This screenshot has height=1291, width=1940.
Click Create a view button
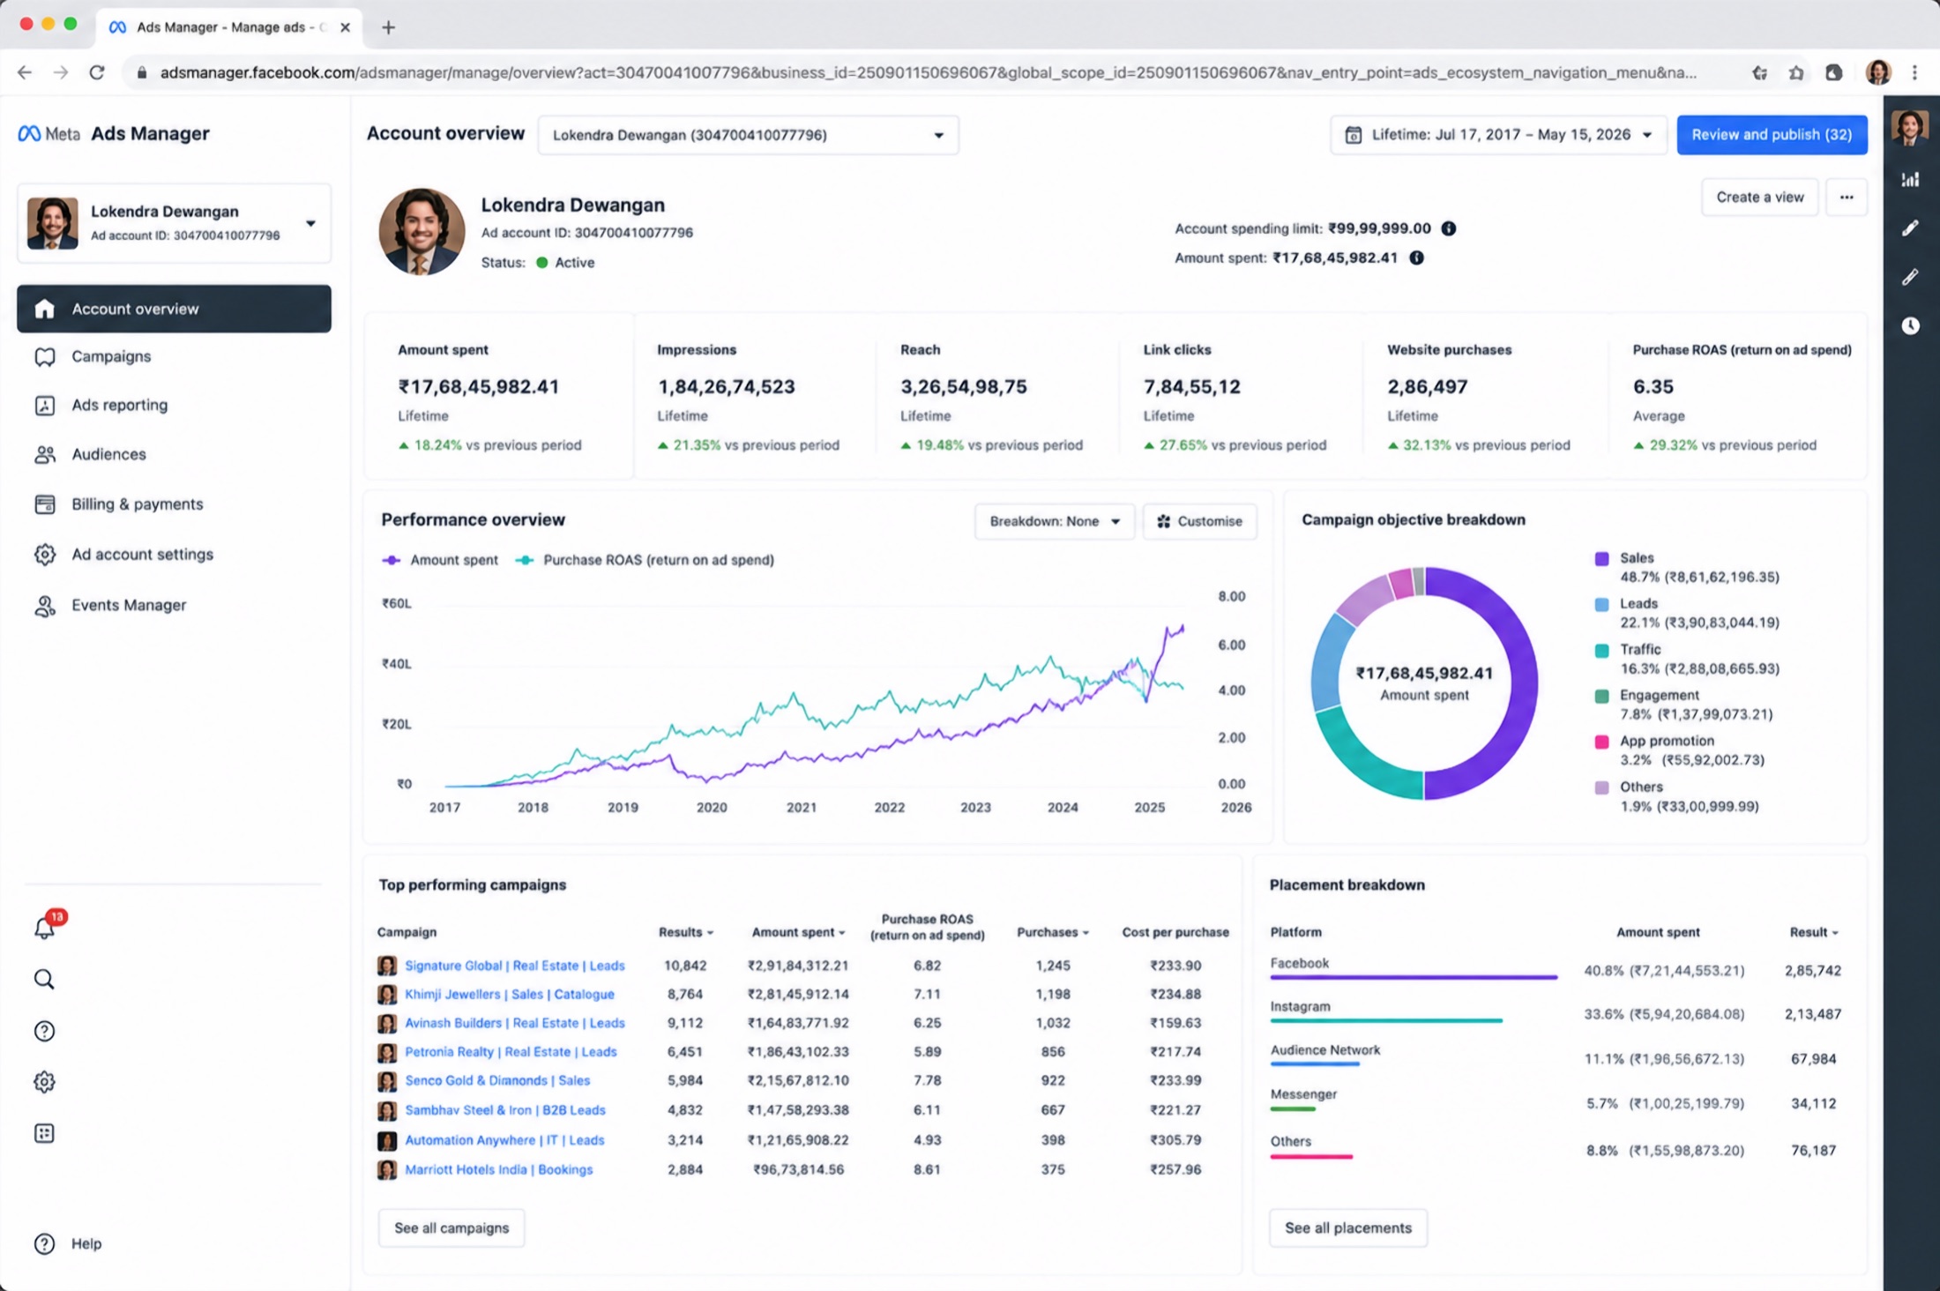[1759, 197]
